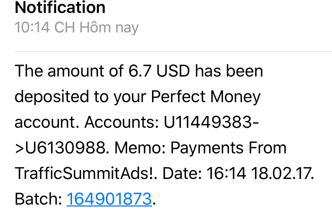Click the Payments From text
This screenshot has height=214, width=332.
[x=228, y=148]
